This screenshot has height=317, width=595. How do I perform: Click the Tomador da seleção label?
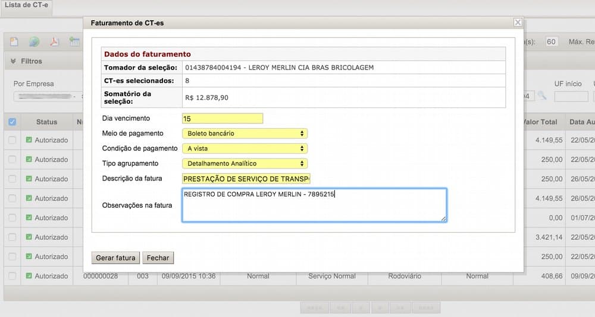tap(140, 68)
